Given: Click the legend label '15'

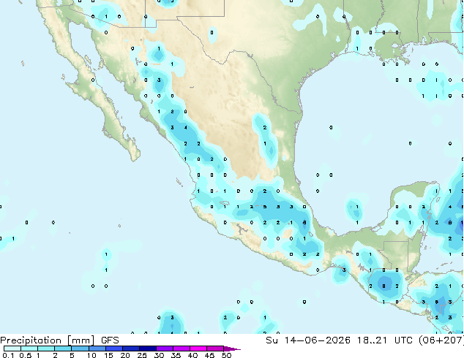Looking at the screenshot, I should pos(108,355).
